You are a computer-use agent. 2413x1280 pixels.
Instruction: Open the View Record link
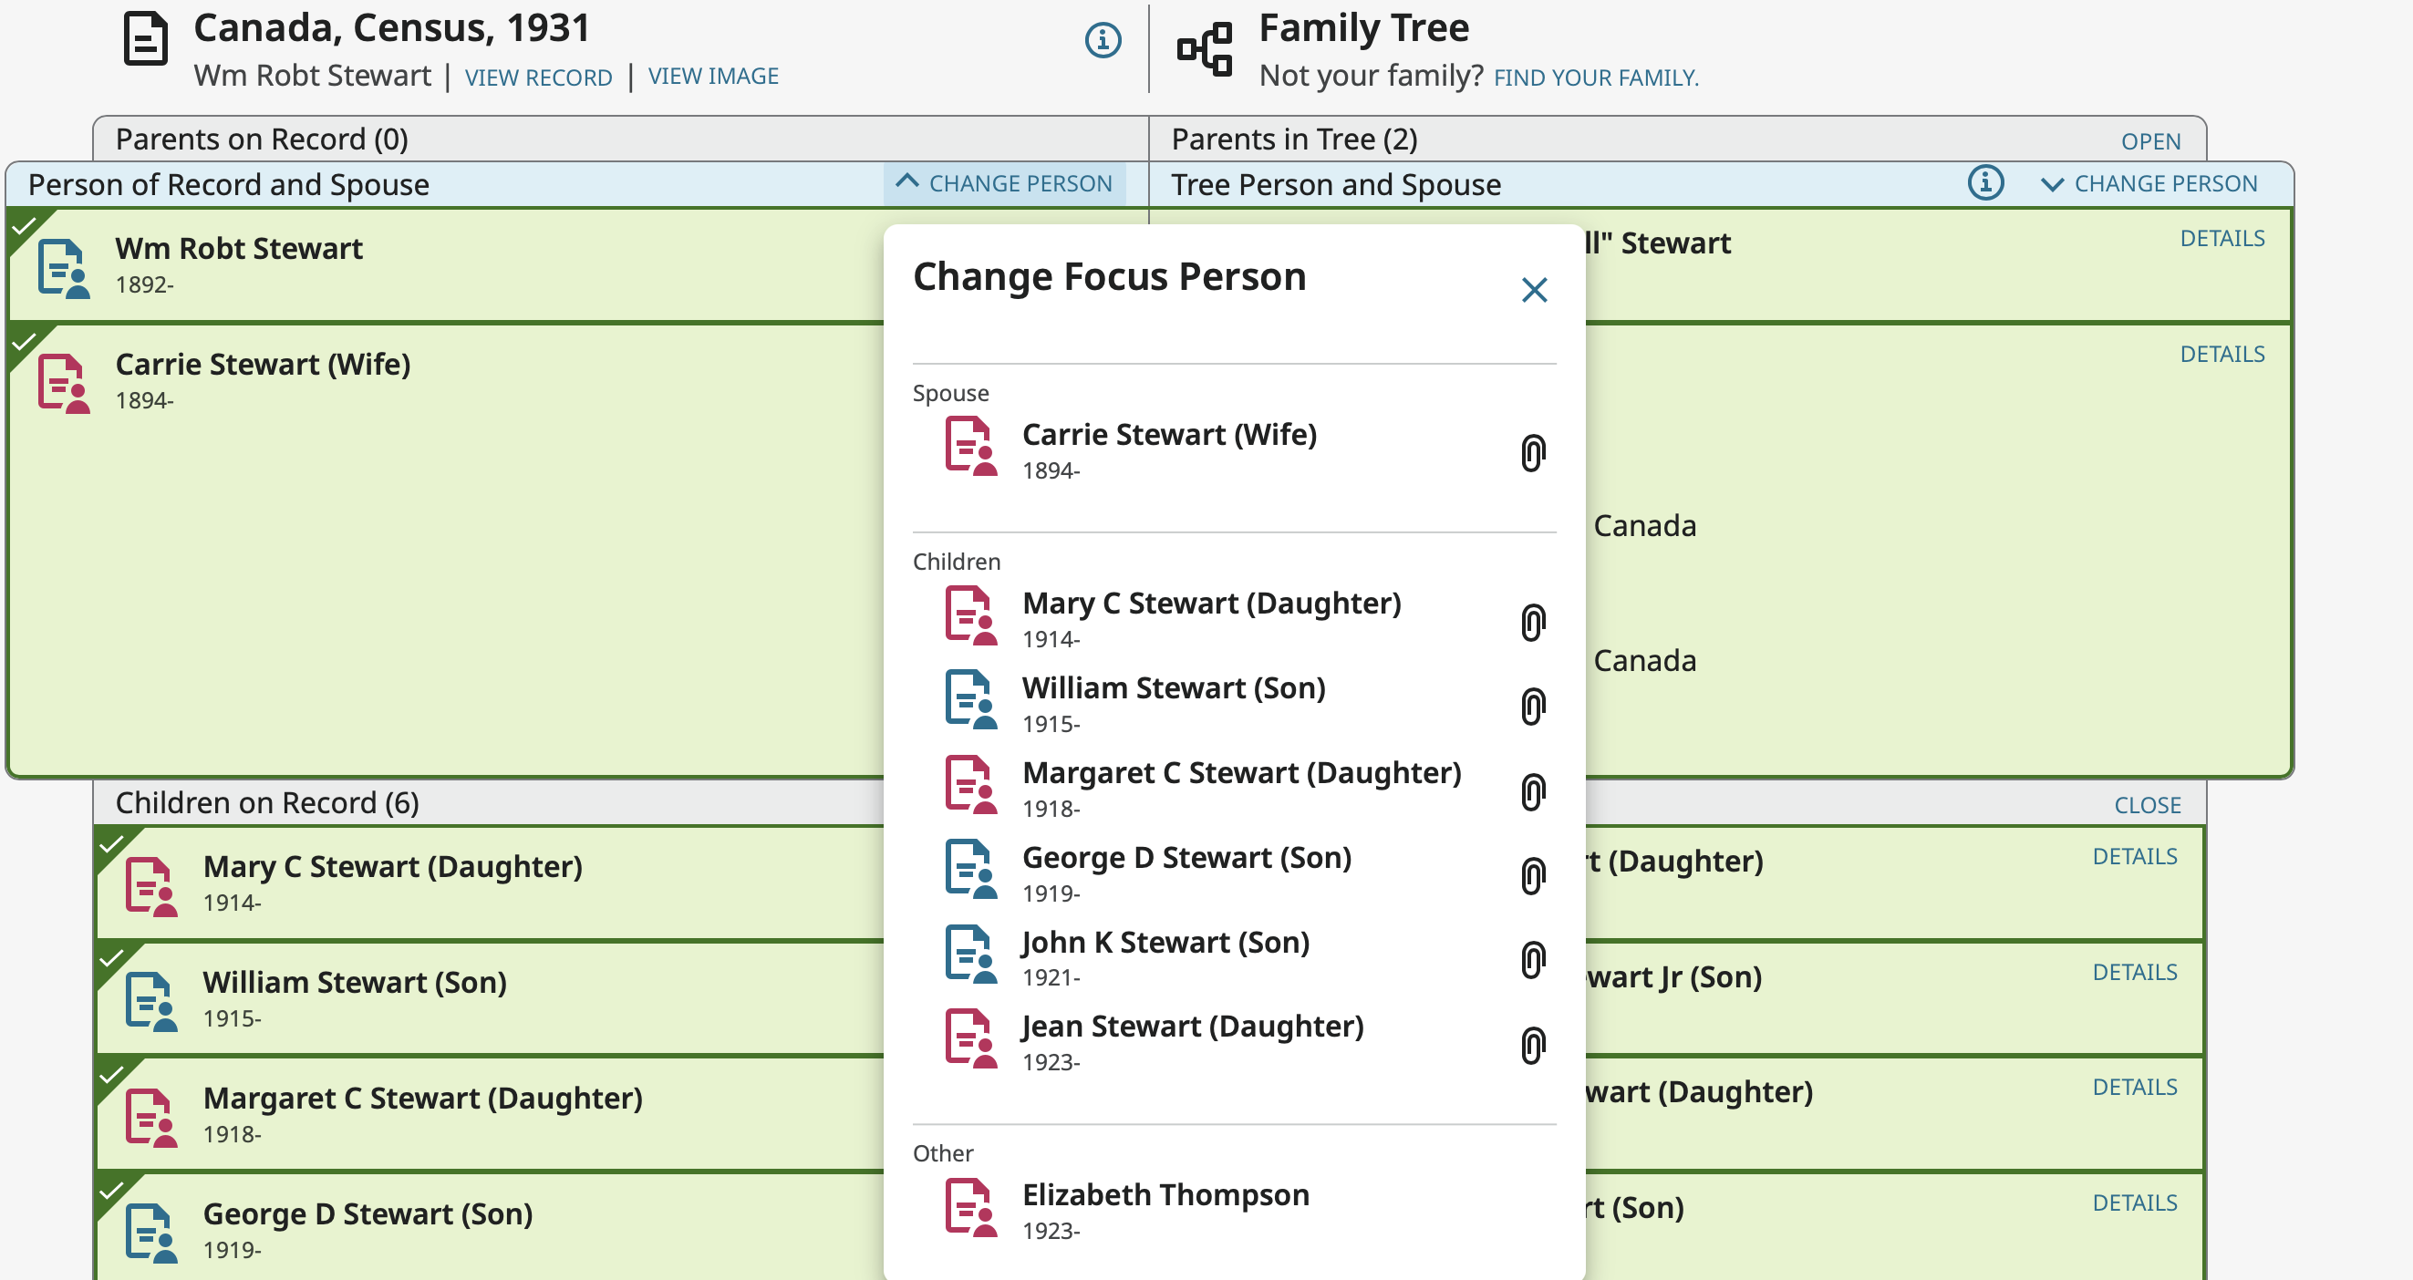point(538,77)
